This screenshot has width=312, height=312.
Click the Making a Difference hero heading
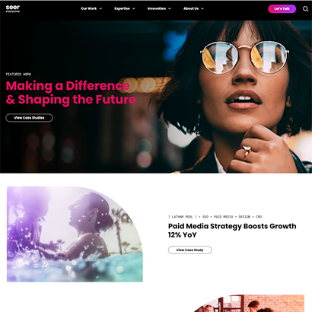(x=71, y=93)
